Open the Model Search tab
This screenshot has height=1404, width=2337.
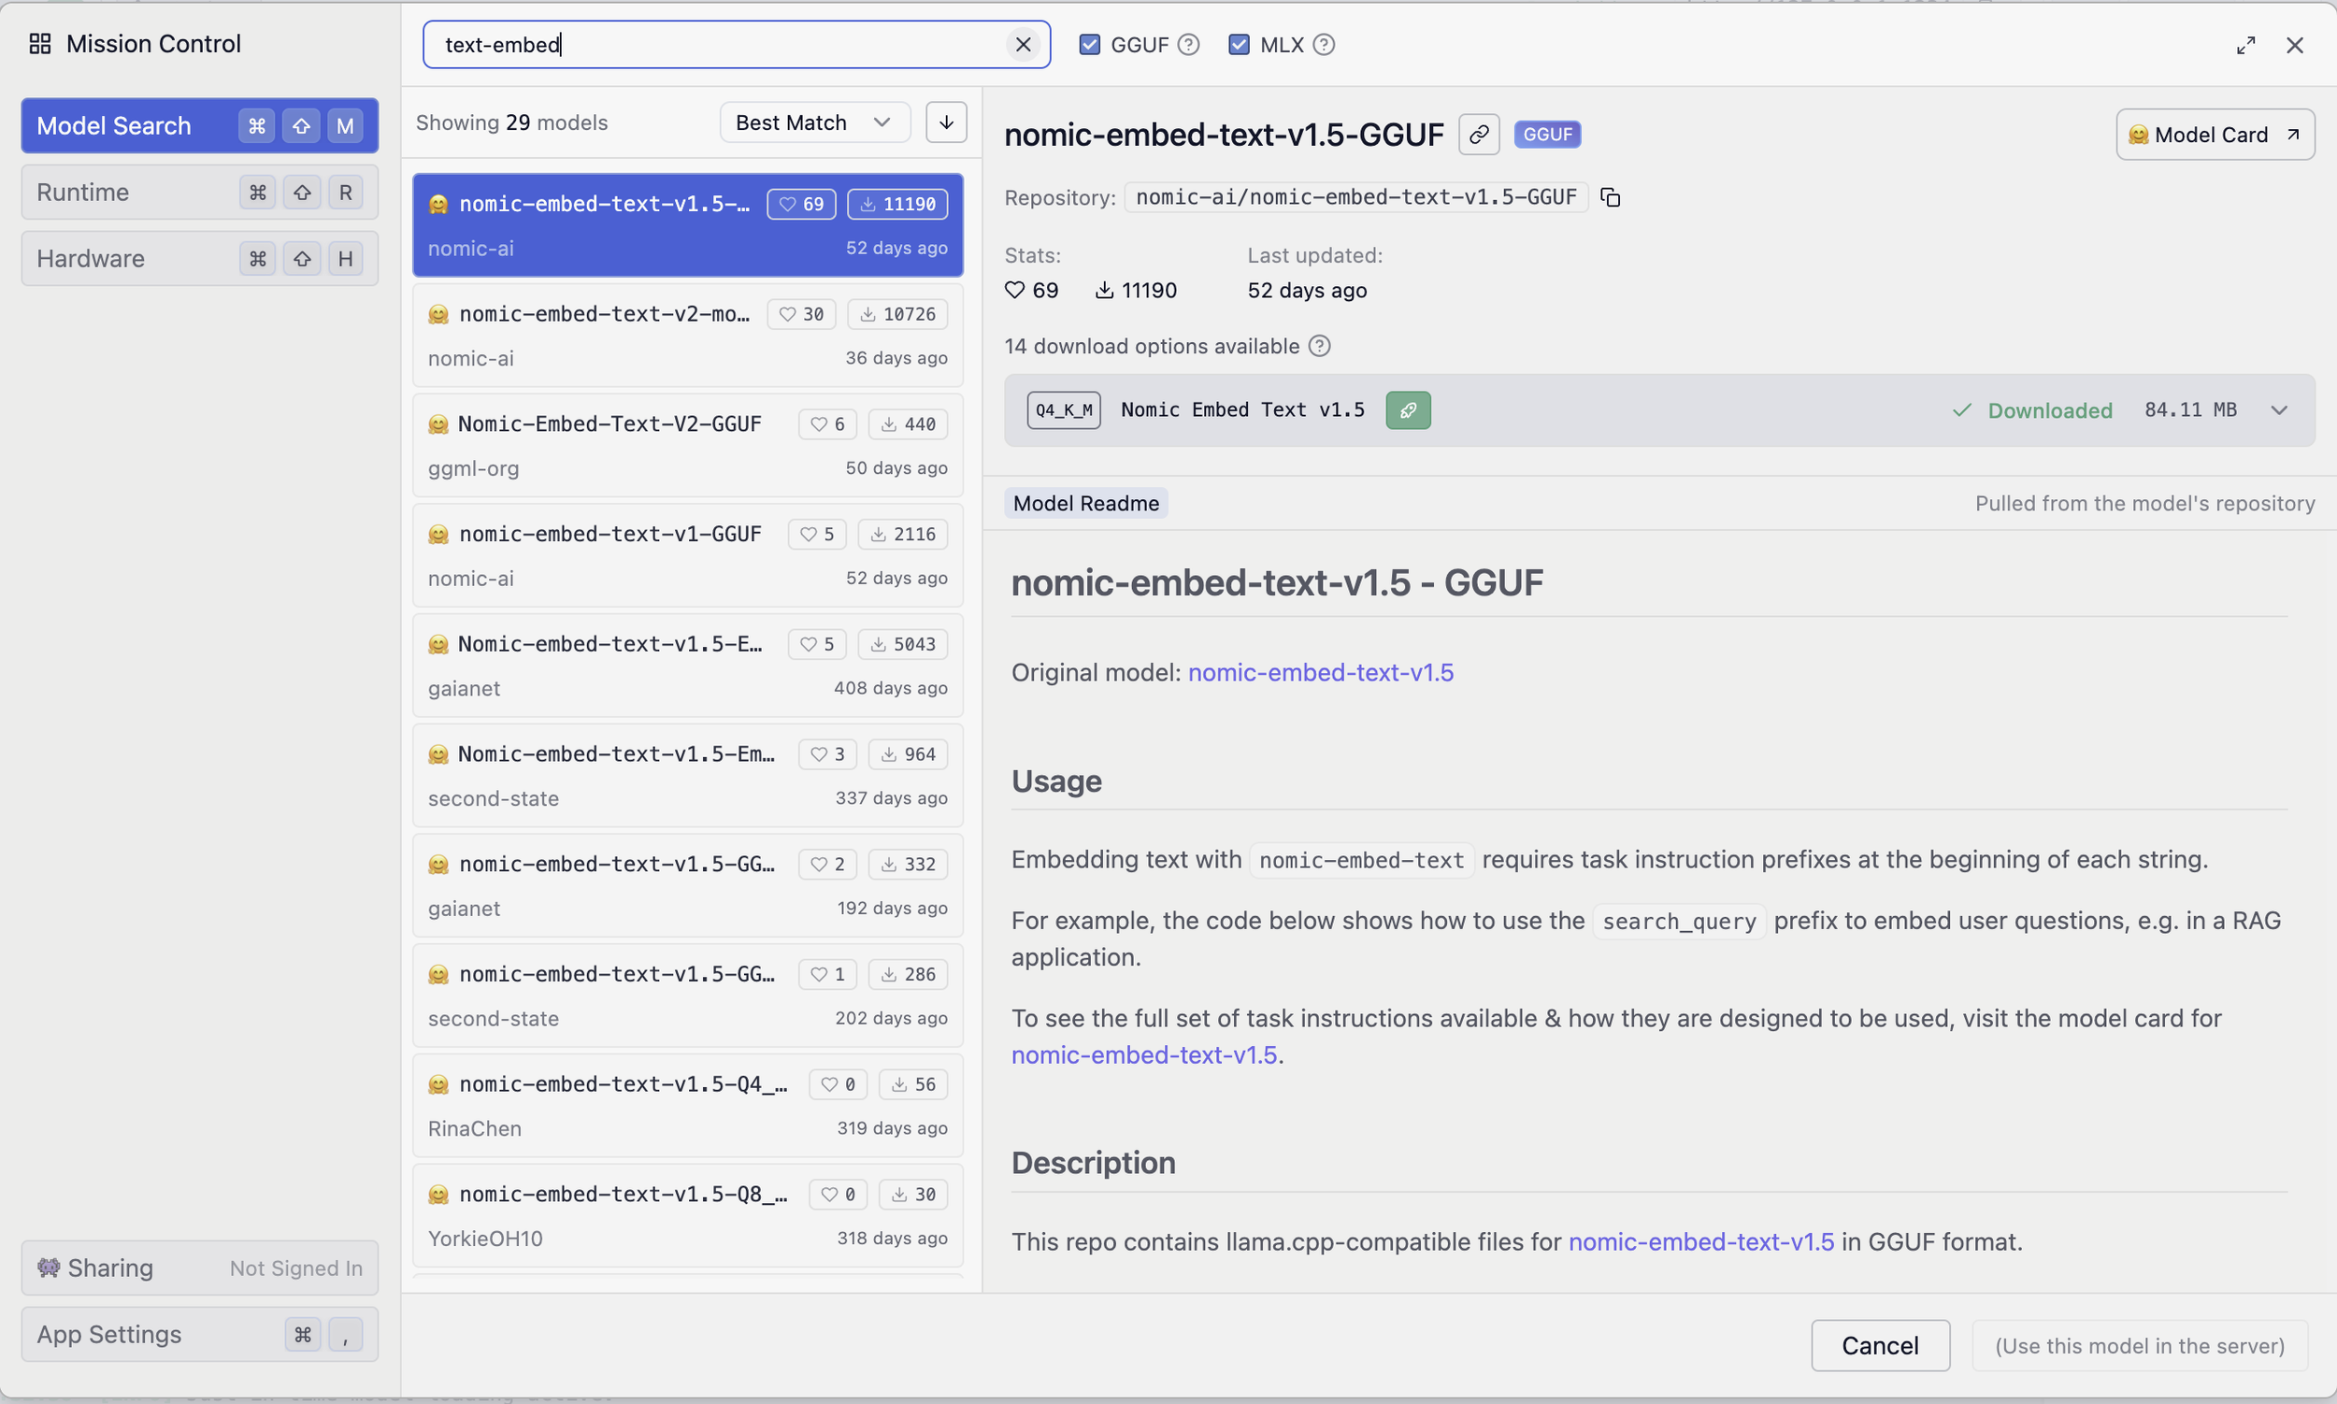tap(200, 126)
